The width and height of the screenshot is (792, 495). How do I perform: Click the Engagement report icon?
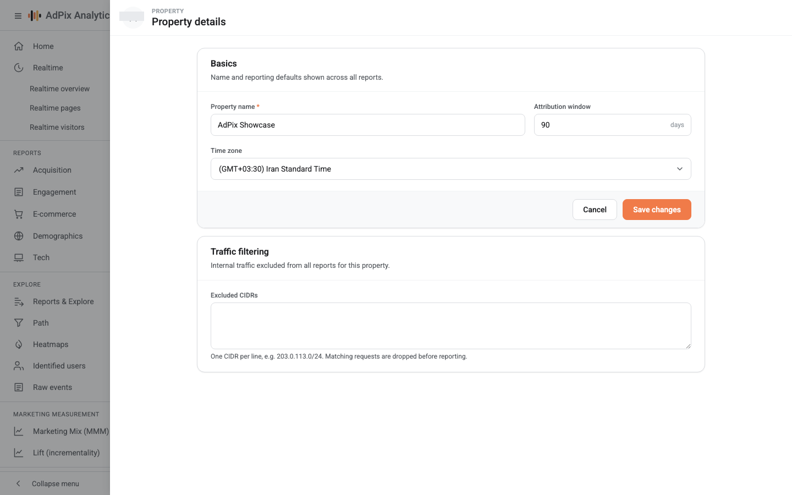(x=19, y=192)
